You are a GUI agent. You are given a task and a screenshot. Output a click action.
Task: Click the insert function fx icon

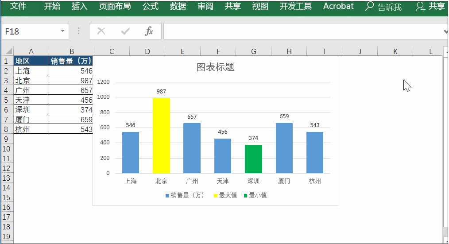(149, 31)
